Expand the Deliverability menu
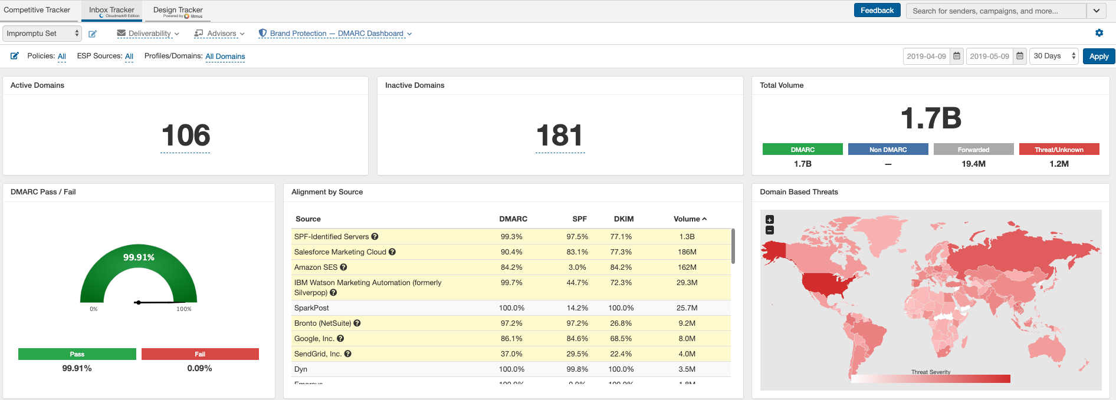 click(x=148, y=34)
